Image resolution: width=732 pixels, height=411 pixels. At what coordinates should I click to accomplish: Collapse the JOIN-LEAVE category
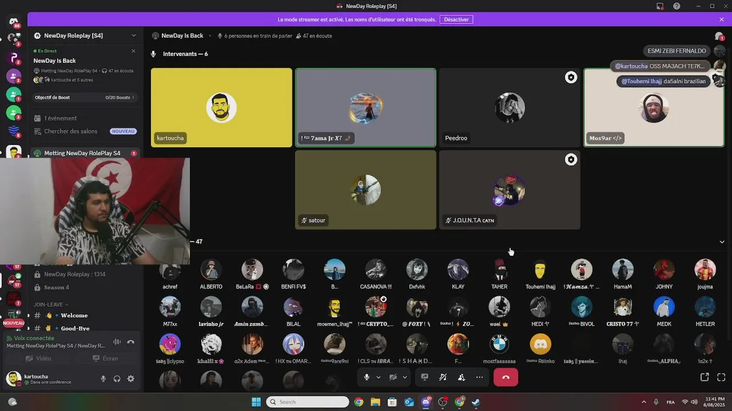pos(51,304)
